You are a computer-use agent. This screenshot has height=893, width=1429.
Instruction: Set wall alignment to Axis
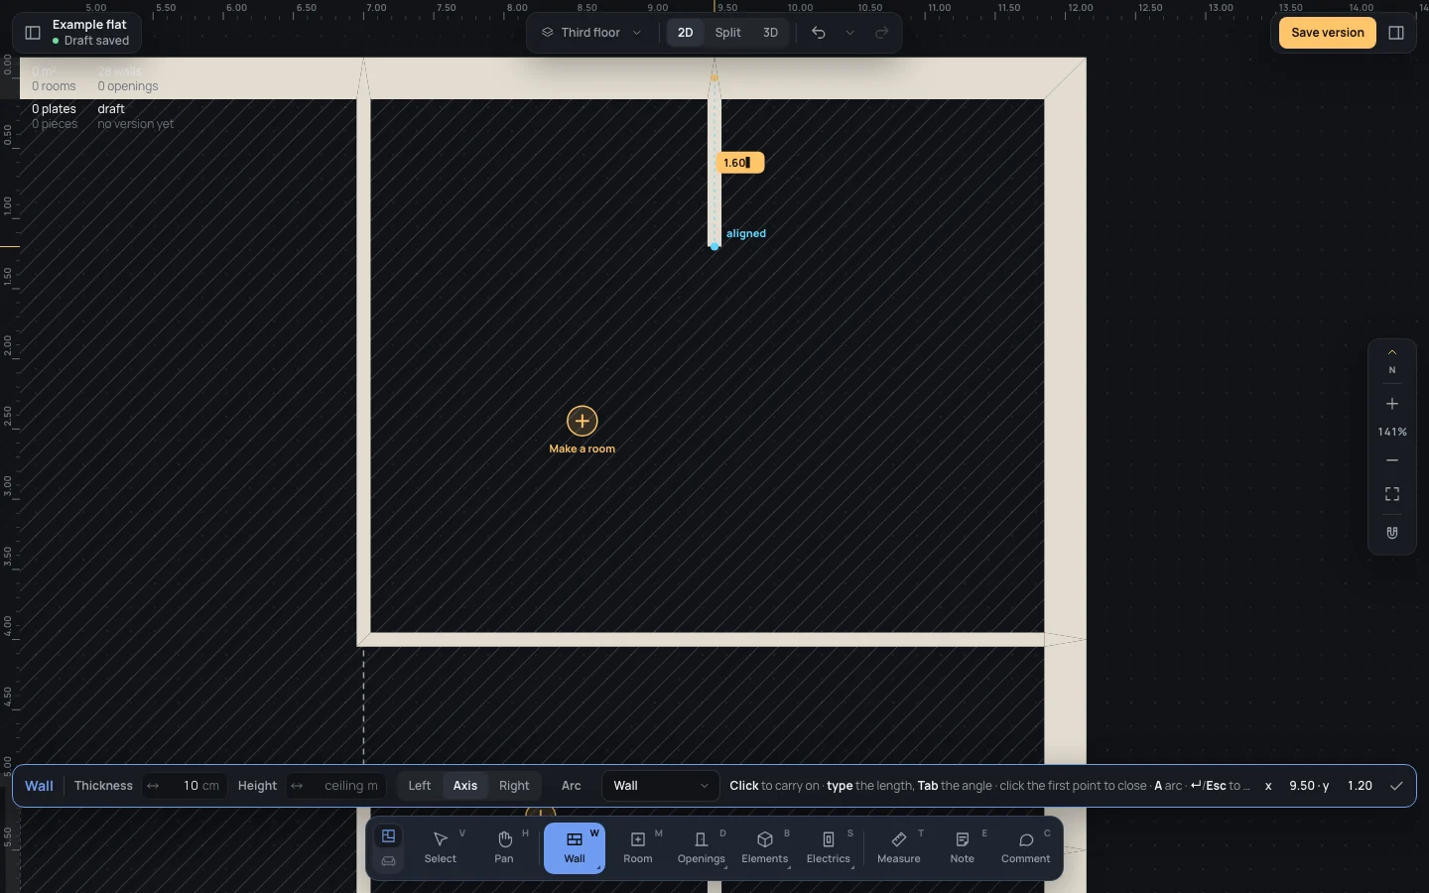465,786
